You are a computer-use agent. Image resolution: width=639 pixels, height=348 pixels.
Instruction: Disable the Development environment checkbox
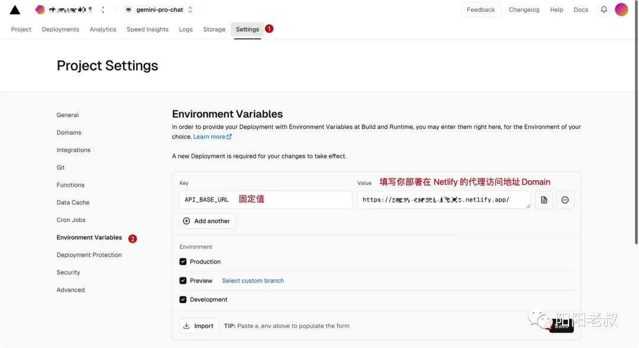click(x=183, y=300)
